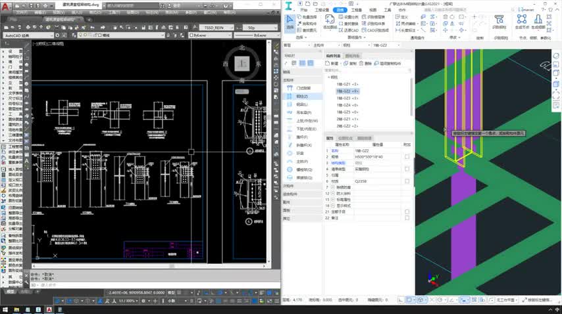The width and height of the screenshot is (562, 314).
Task: Select 吊车梁(P) in the component navigation
Action: click(x=303, y=112)
